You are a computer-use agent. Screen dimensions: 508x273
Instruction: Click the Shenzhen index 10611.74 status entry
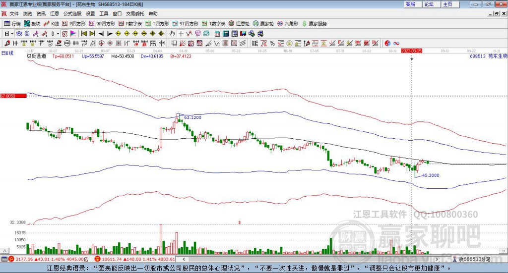pyautogui.click(x=135, y=259)
